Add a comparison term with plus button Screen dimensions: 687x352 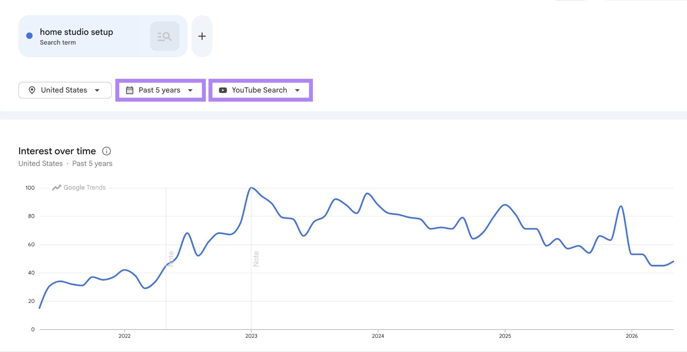coord(202,36)
